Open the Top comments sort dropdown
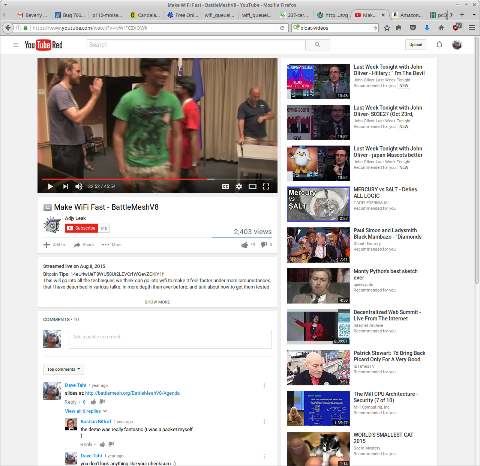The width and height of the screenshot is (480, 466). 63,369
